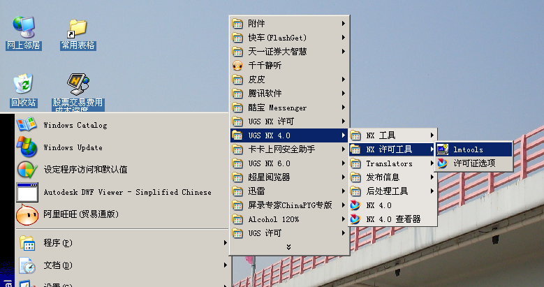Click the 设定程序访问和默认值 icon
Screen dimensions: 544x287
point(27,170)
